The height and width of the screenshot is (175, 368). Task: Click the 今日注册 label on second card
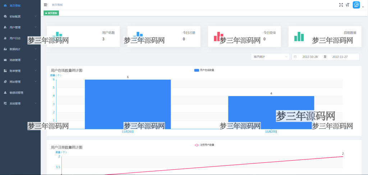click(189, 33)
